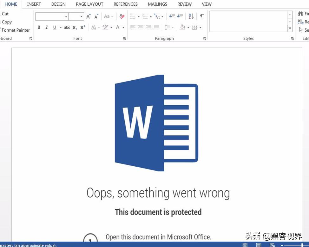Expand the Styles gallery with More arrow
309x247 pixels.
point(290,29)
